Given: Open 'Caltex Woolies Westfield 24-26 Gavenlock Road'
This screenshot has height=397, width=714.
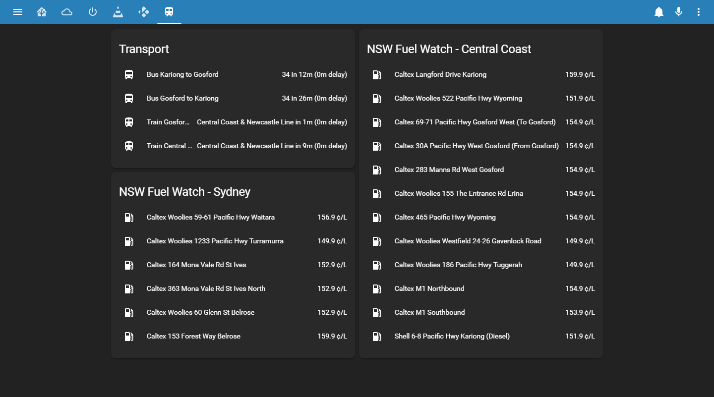Looking at the screenshot, I should (x=468, y=241).
